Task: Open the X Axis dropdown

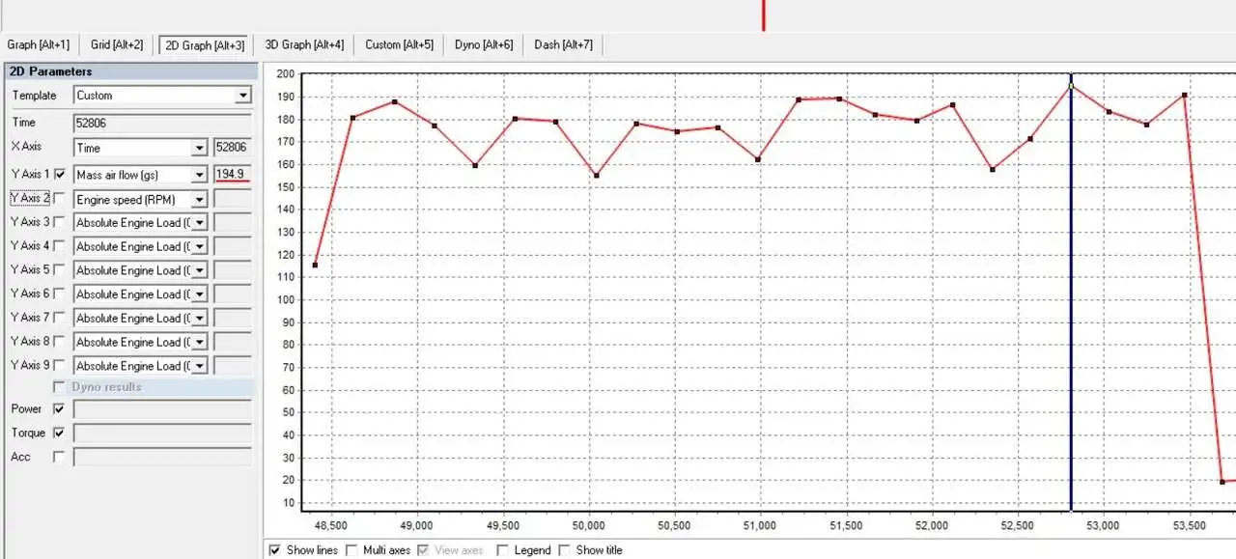Action: coord(198,147)
